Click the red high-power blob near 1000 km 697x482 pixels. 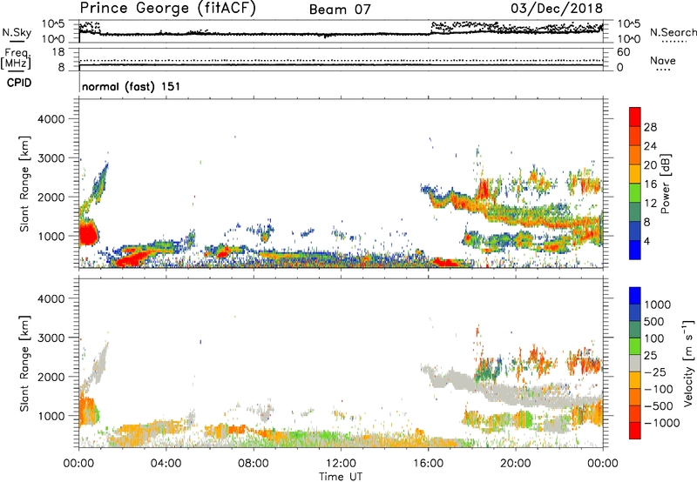[88, 233]
